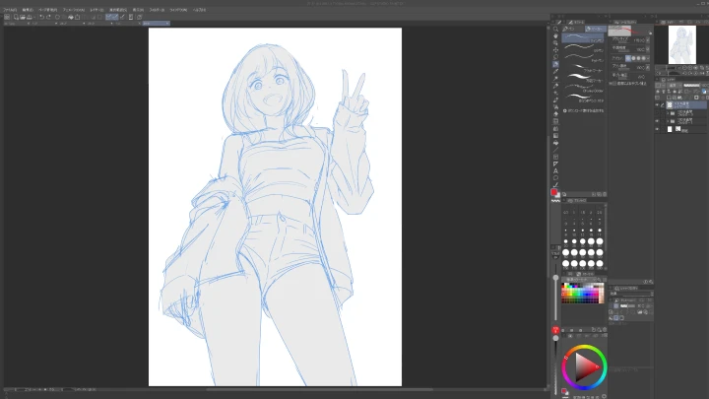Click the Redo arrow in the command bar
The height and width of the screenshot is (399, 709).
[x=48, y=17]
